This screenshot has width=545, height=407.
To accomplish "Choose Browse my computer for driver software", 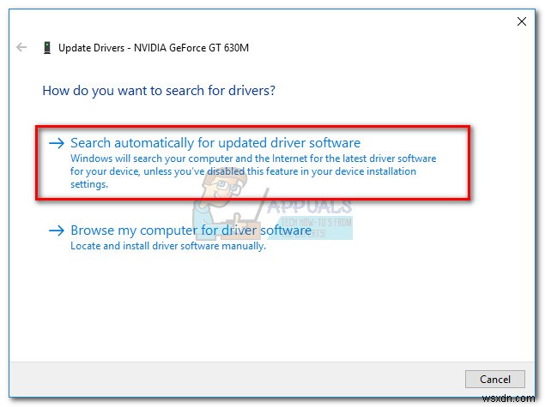I will [191, 230].
